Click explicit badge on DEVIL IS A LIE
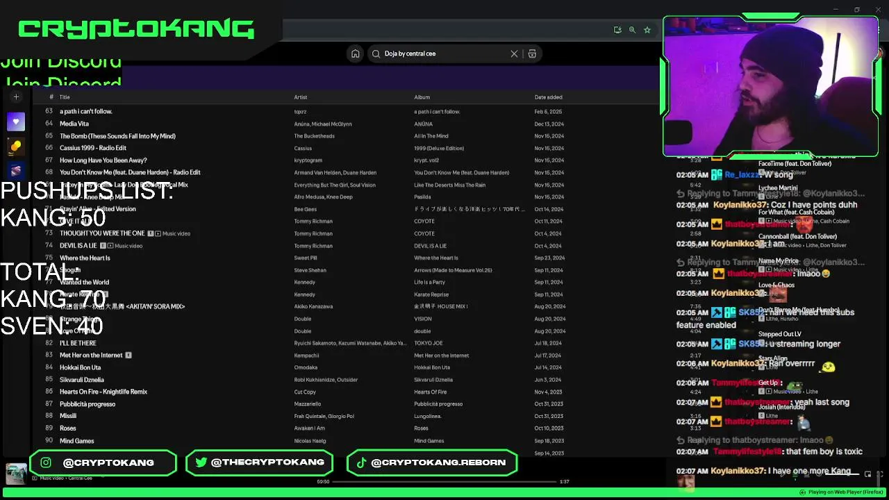 (103, 246)
